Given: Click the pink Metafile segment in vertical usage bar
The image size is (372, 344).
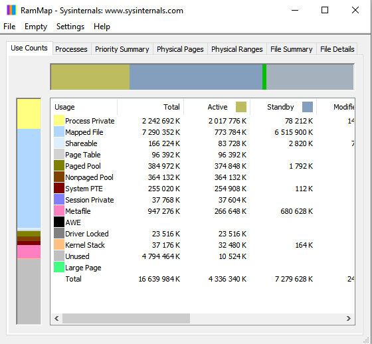Looking at the screenshot, I should (x=29, y=252).
